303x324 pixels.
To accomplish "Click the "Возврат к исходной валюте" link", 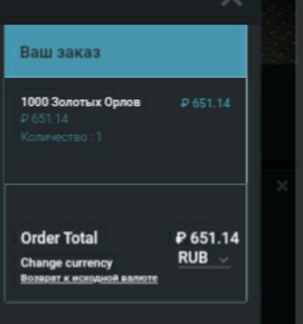I will point(89,279).
